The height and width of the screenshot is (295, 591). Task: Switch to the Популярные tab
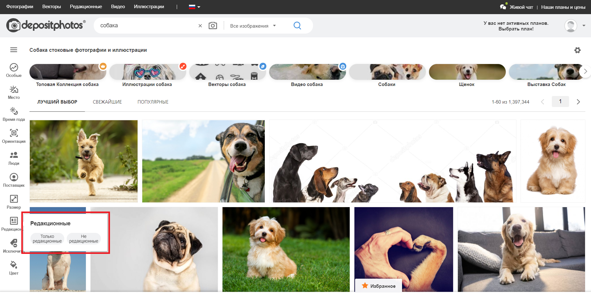[x=153, y=102]
